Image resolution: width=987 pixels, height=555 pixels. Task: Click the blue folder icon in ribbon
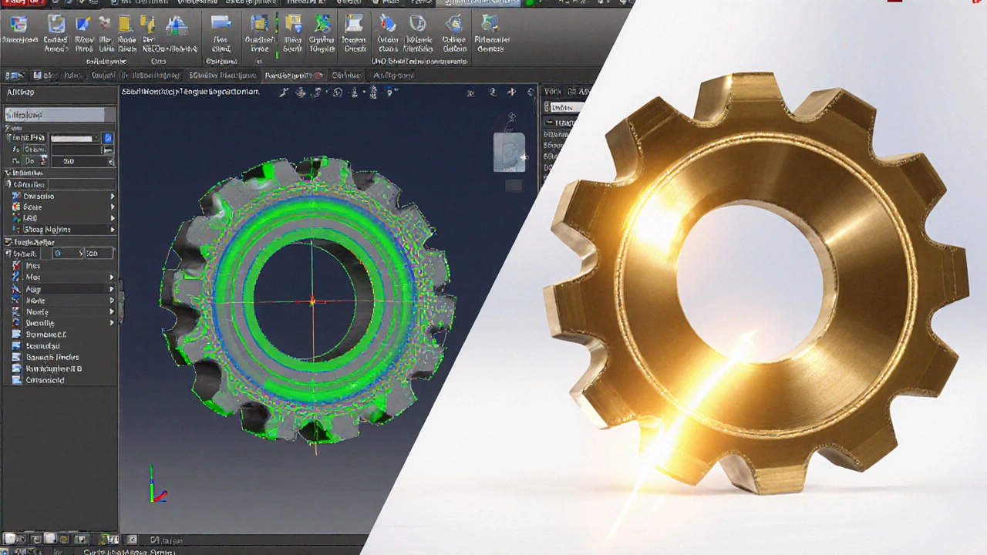[221, 24]
